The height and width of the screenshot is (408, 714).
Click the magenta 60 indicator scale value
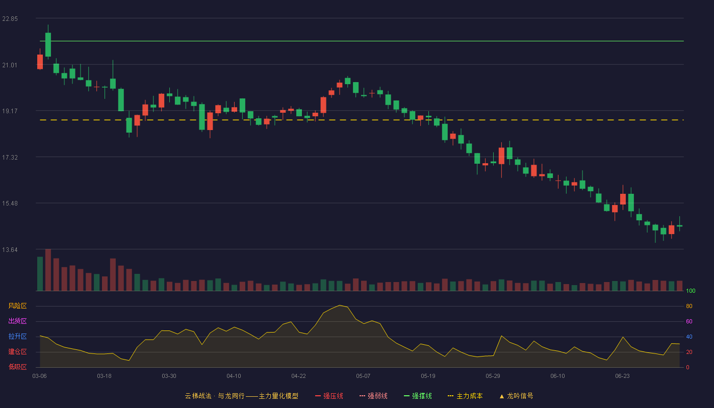coord(689,321)
